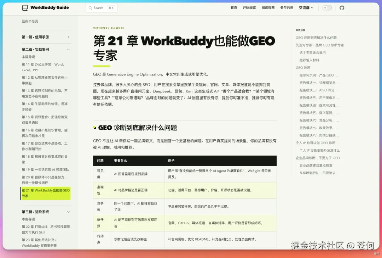Open 蓝皮书总览 in the sidebar
Viewport: 382px width, 258px height.
coord(30,21)
